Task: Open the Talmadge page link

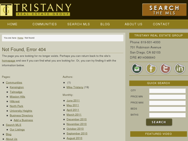Action: [x=16, y=92]
